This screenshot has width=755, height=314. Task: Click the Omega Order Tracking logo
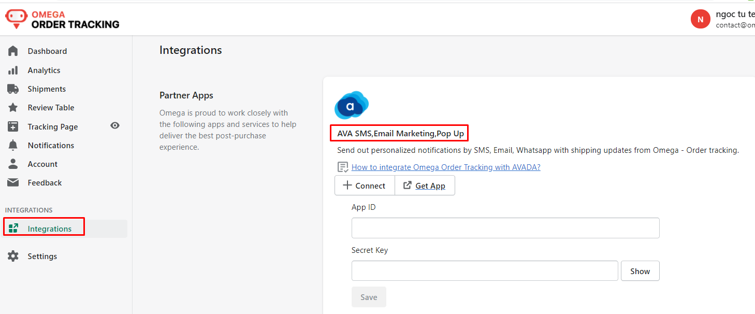(x=62, y=20)
